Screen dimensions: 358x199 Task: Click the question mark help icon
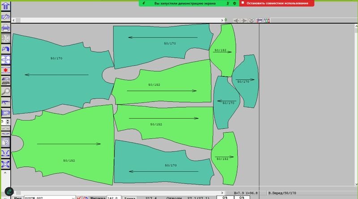(6, 142)
